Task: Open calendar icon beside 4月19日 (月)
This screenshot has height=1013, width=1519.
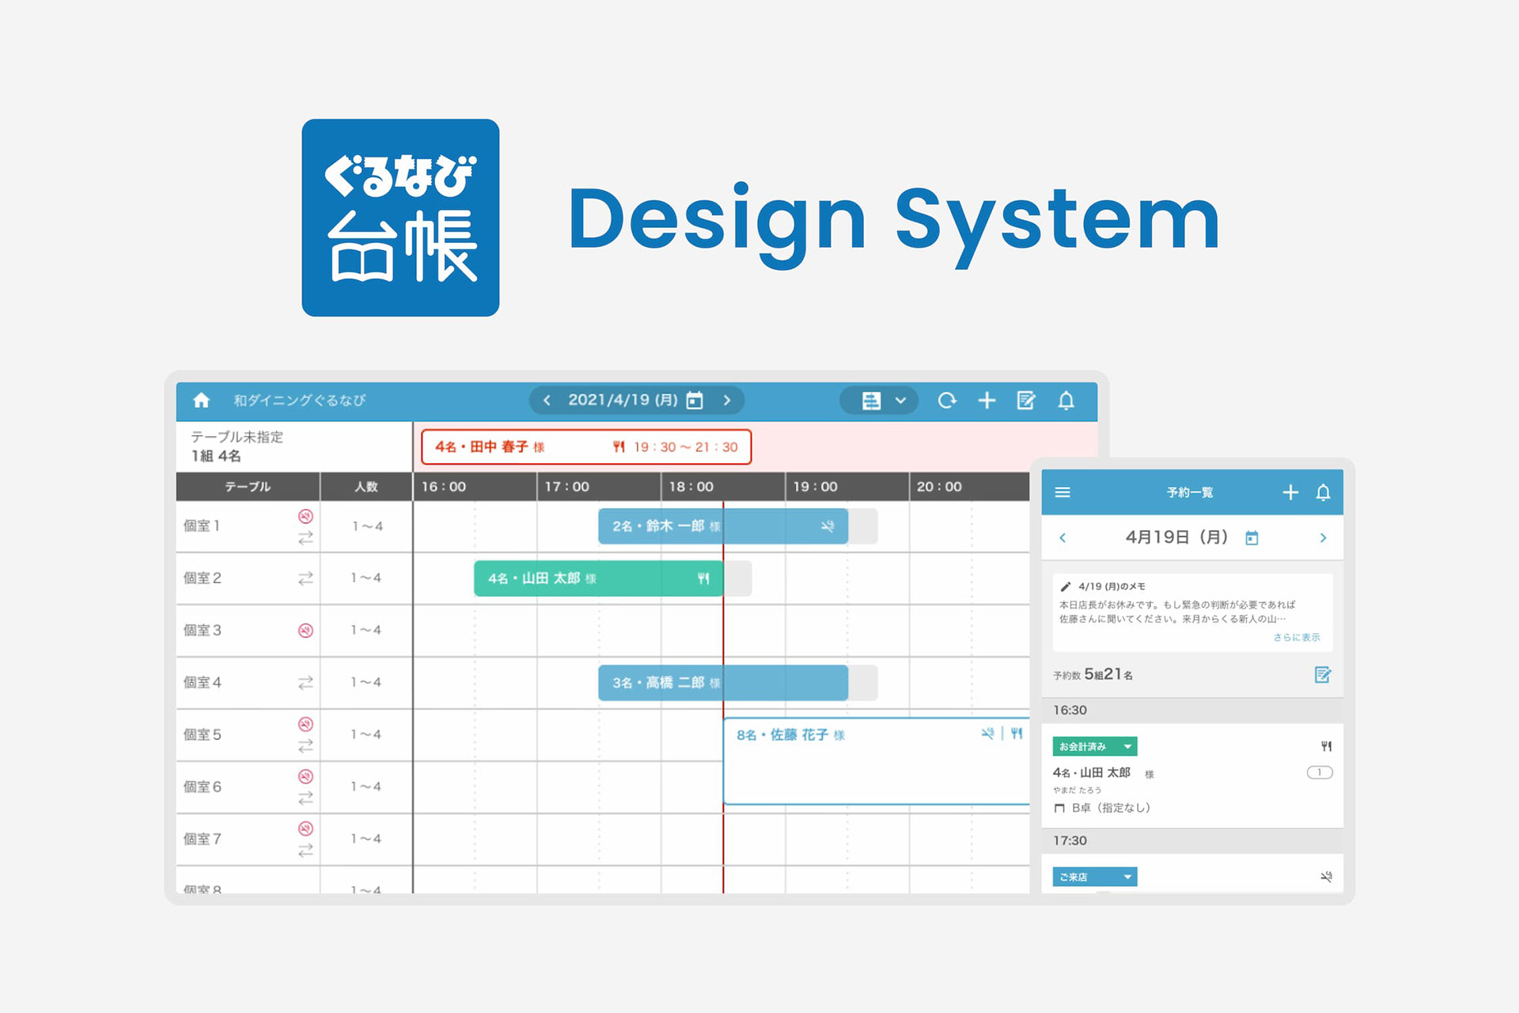Action: [1252, 538]
